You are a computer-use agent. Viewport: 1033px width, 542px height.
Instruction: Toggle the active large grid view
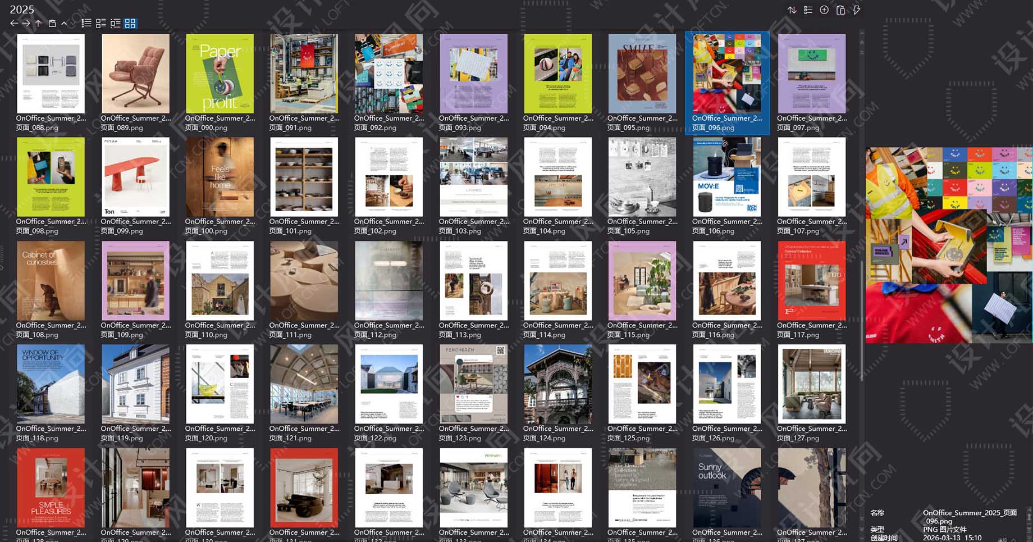(x=130, y=23)
